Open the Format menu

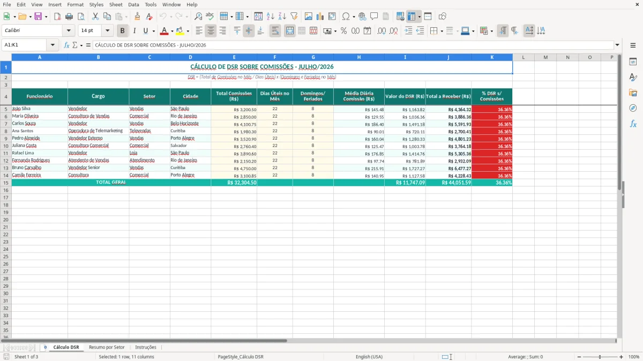[75, 4]
